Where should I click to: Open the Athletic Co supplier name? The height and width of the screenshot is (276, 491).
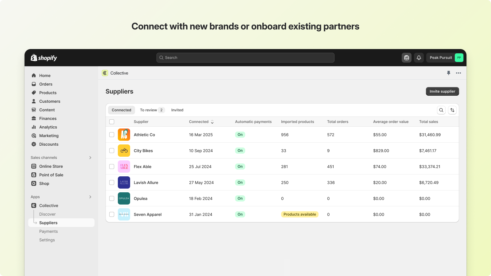(144, 135)
